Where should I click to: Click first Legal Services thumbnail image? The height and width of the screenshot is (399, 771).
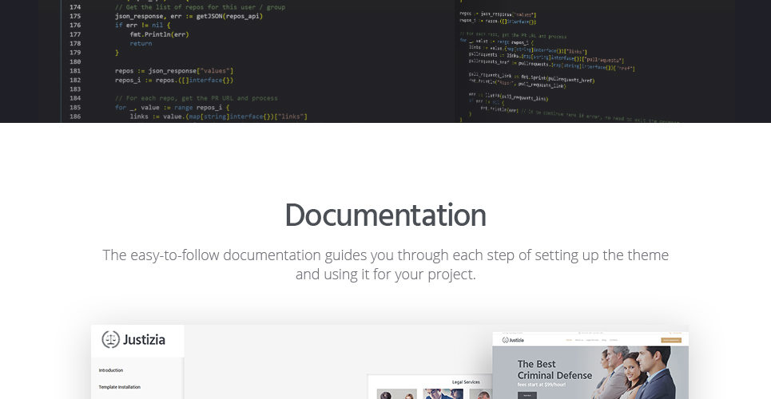pyautogui.click(x=397, y=394)
